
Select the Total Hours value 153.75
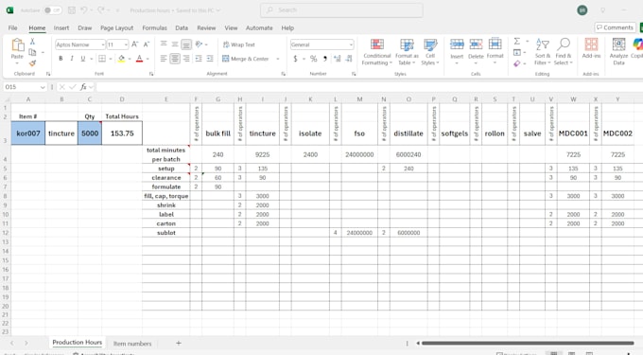click(x=122, y=133)
